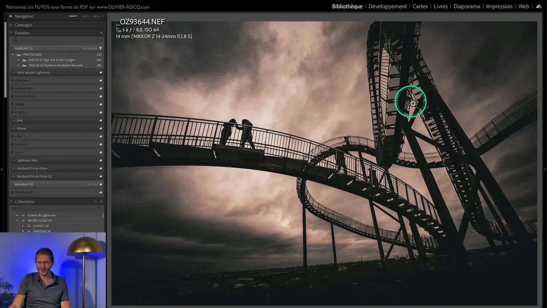Click the hard drive icon beside Macintosh HD
Viewport: 547px width, 308px height.
point(12,184)
